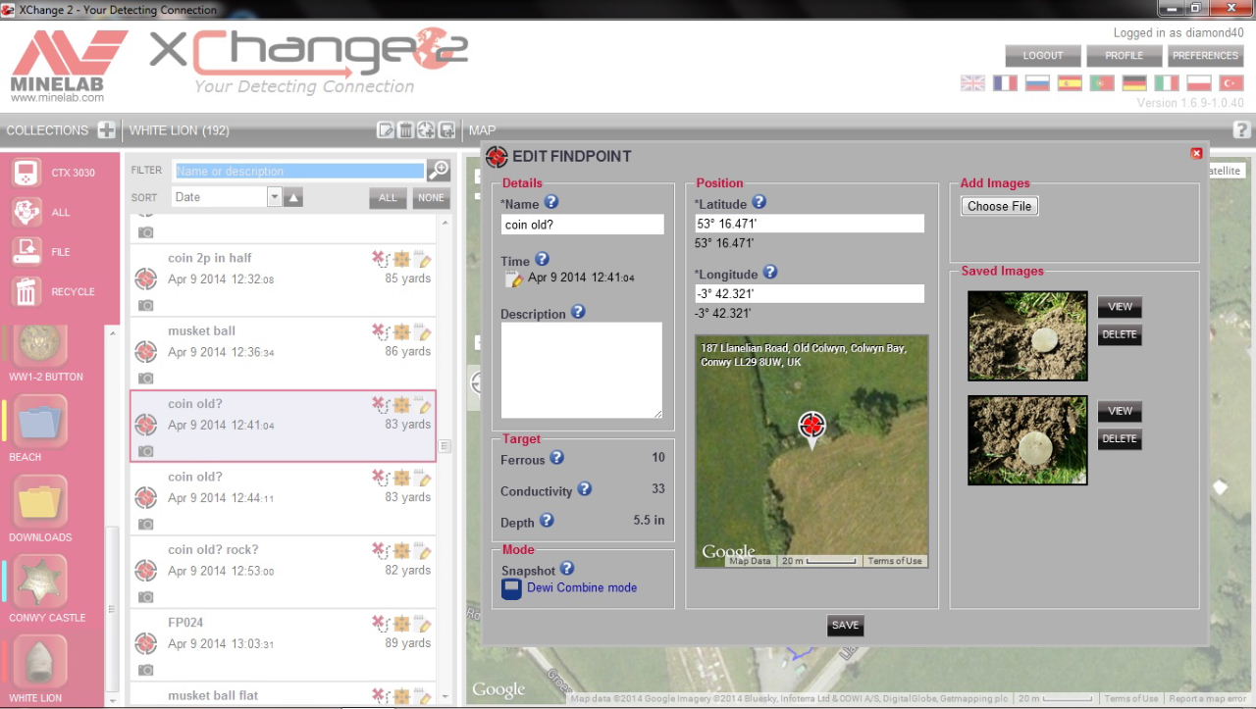Select the DOWNLOADS collection folder
This screenshot has height=709, width=1256.
[x=41, y=502]
